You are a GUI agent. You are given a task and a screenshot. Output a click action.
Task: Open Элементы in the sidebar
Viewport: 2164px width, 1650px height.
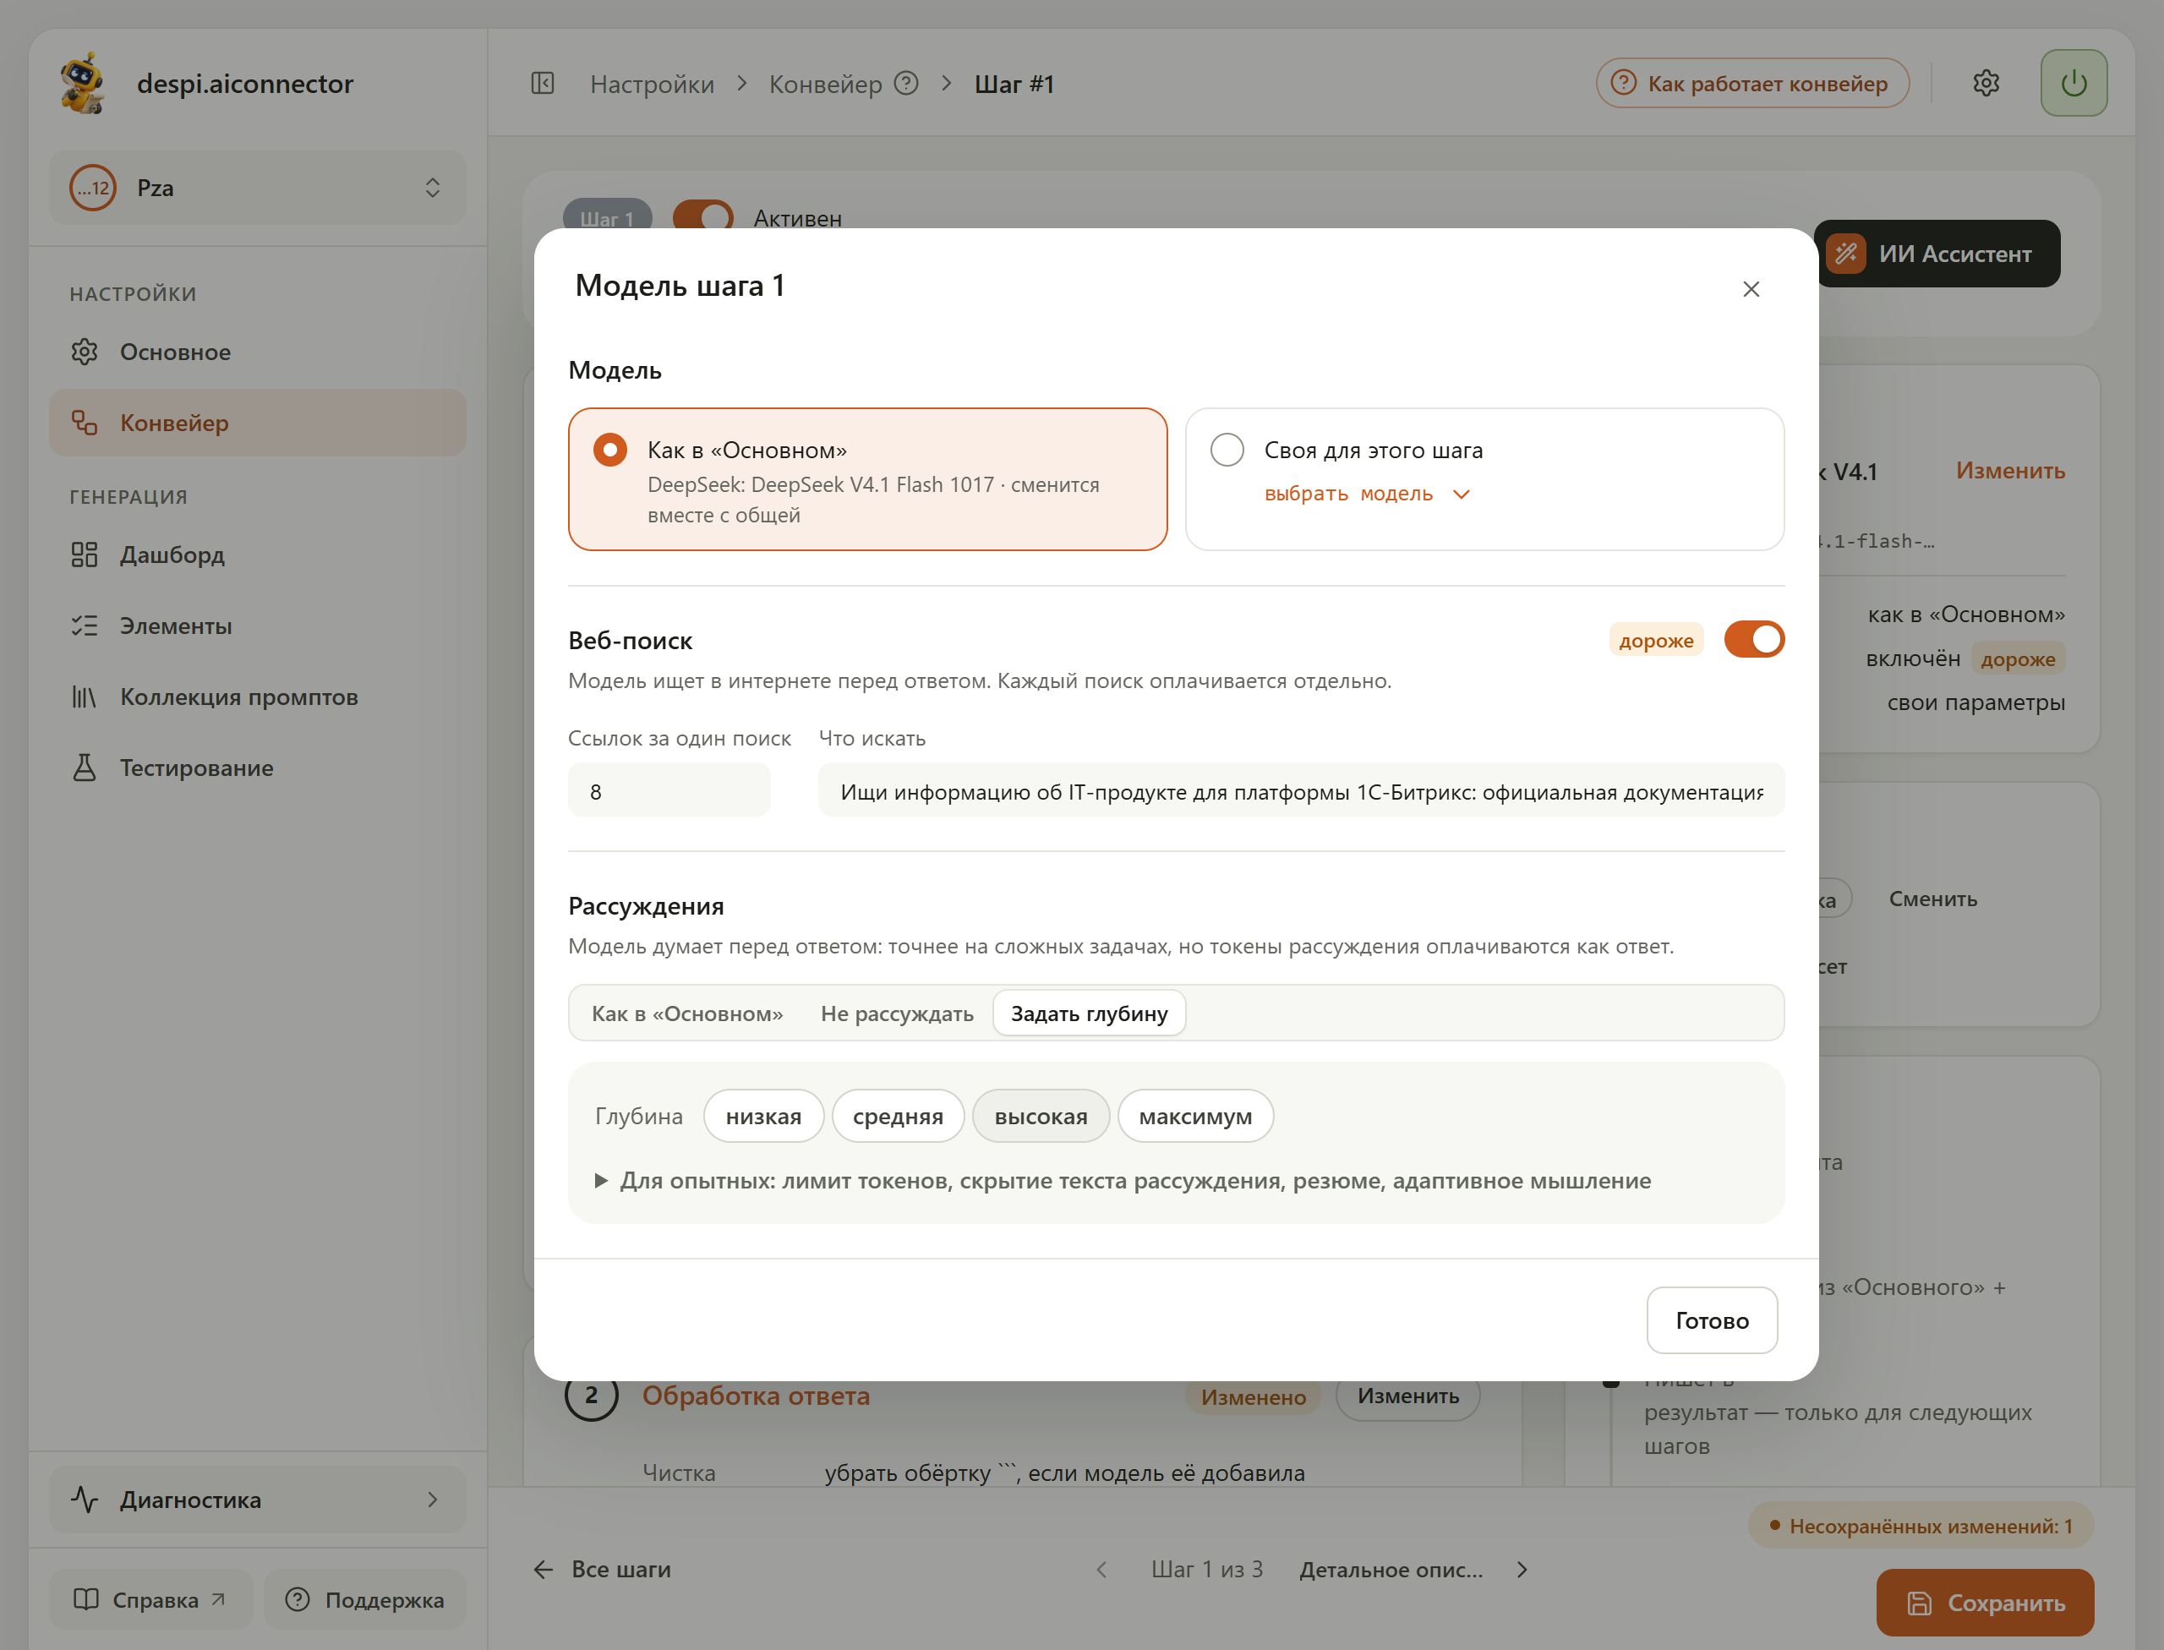point(257,626)
